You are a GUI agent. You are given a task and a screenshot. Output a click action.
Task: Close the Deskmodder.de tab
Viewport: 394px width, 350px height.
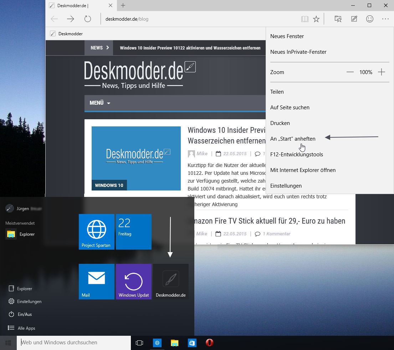[110, 5]
